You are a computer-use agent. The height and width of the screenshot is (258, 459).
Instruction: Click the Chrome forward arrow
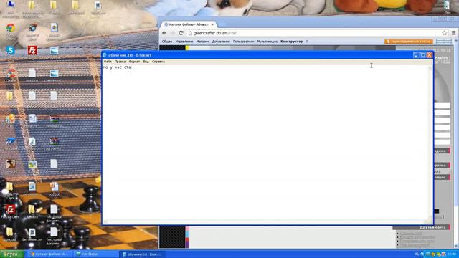pyautogui.click(x=172, y=33)
